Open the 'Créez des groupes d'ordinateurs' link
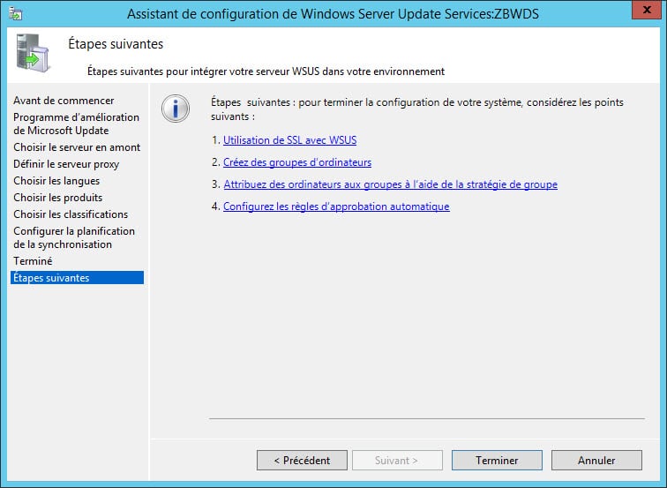The width and height of the screenshot is (667, 488). pos(297,162)
